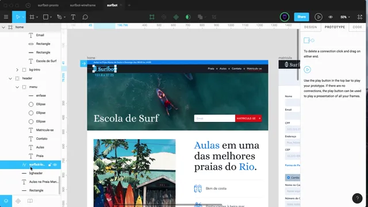
Task: Click Praia link in canvas header
Action: pyautogui.click(x=211, y=69)
